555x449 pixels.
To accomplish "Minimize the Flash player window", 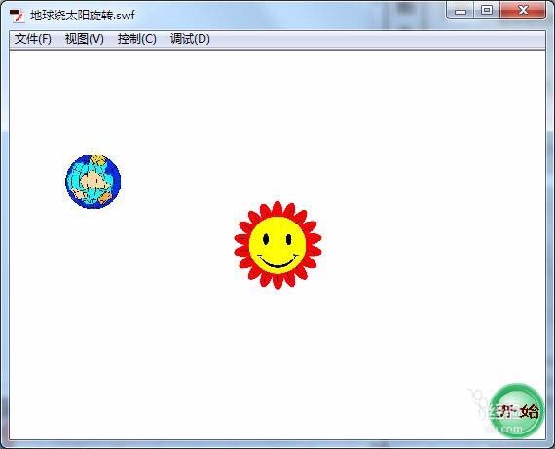I will click(x=461, y=11).
